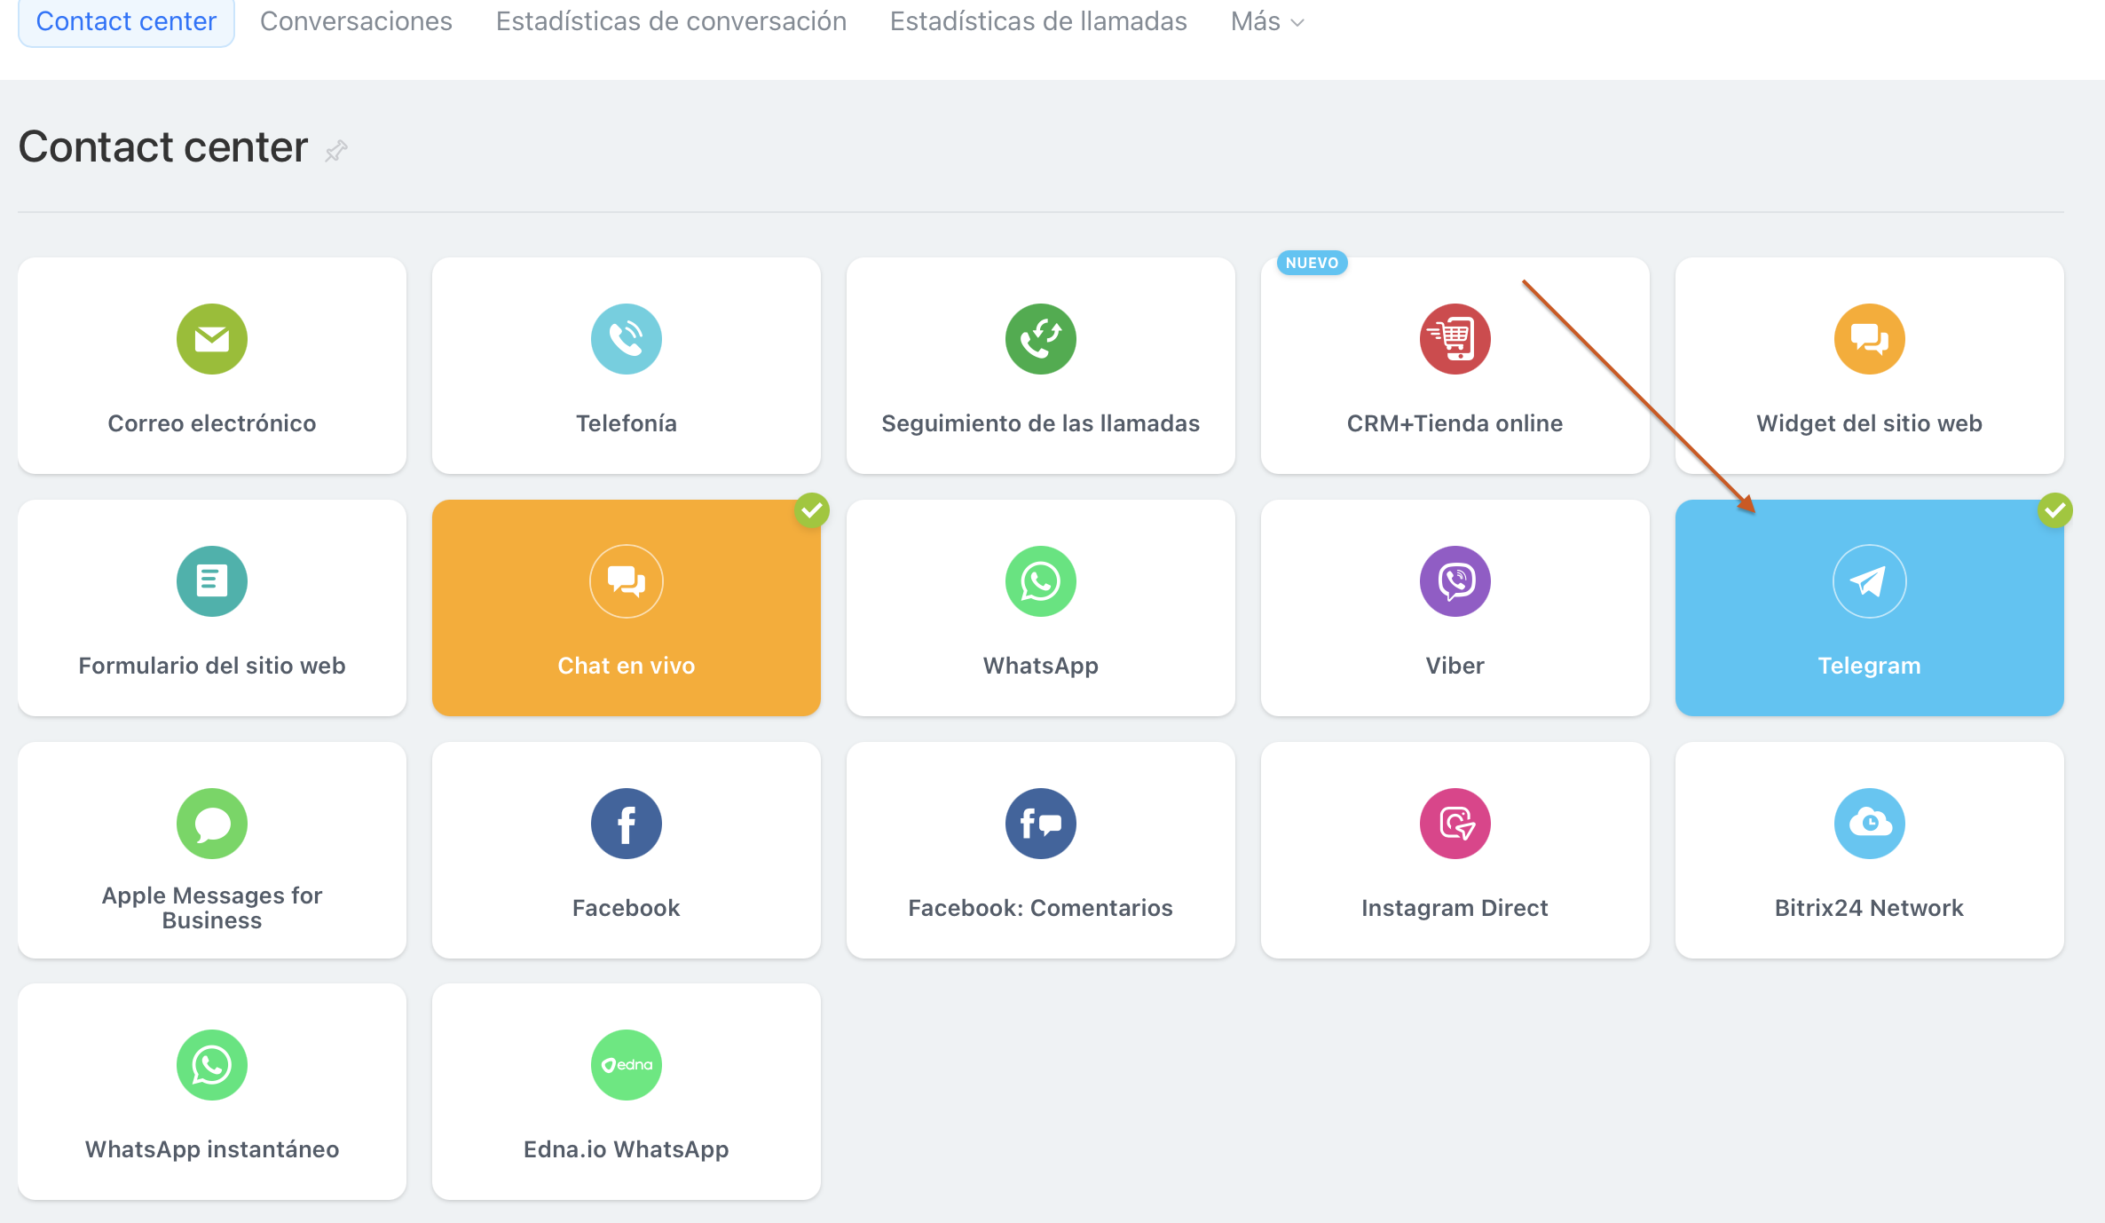Viewport: 2105px width, 1223px height.
Task: Click the Telefonía phone icon
Action: click(626, 339)
